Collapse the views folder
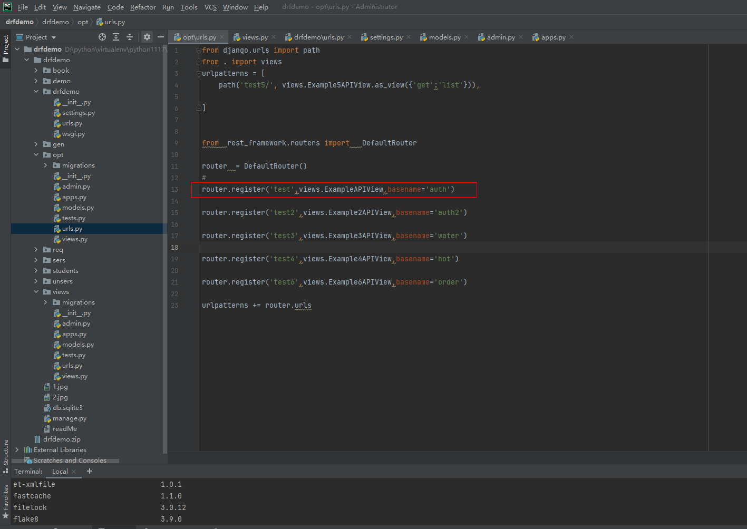 tap(36, 292)
